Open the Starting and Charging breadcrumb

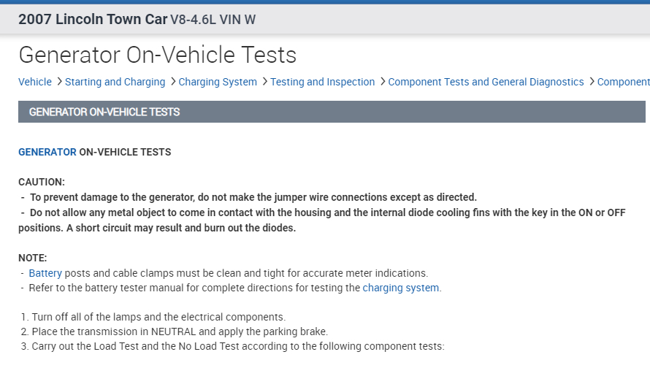pos(115,82)
